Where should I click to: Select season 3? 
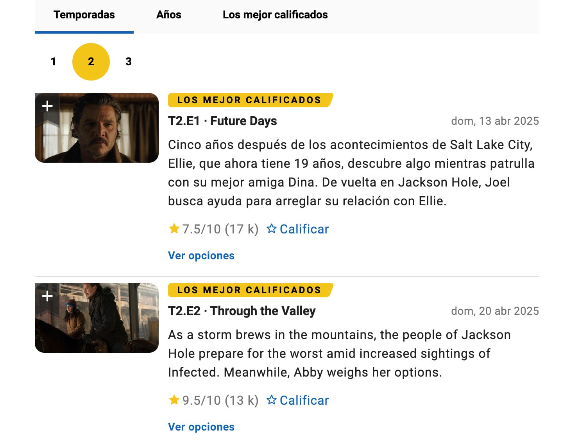click(129, 61)
